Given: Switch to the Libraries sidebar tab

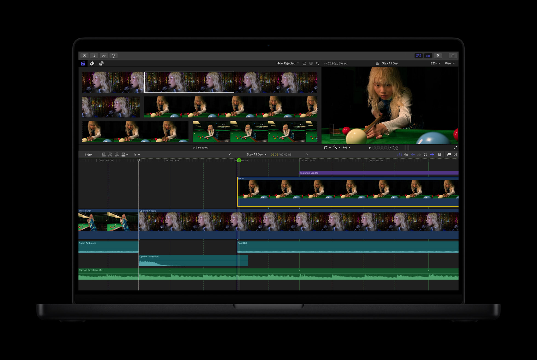Looking at the screenshot, I should pos(83,63).
